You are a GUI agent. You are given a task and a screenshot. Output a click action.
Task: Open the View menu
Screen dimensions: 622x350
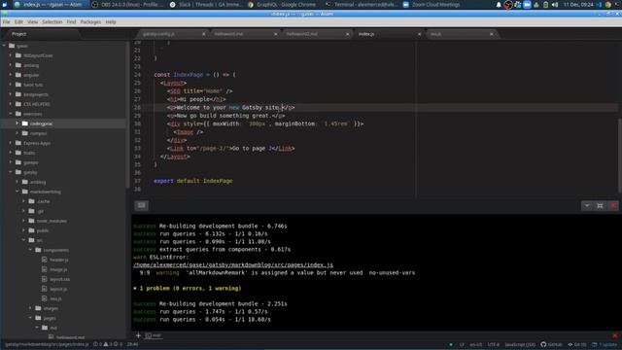click(x=32, y=21)
